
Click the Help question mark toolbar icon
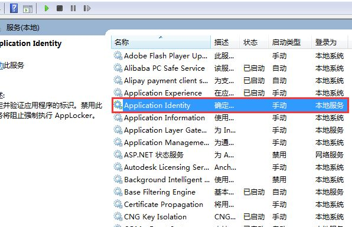(x=14, y=8)
